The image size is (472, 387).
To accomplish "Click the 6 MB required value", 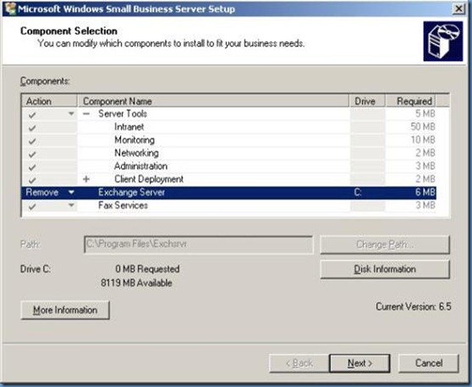I will coord(425,192).
